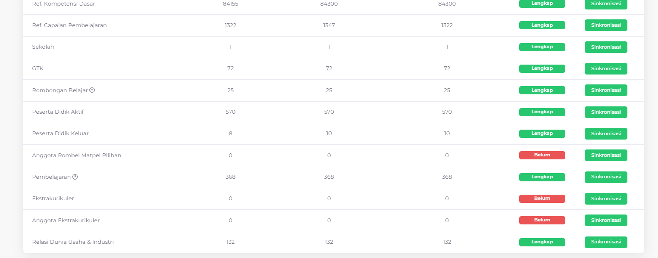Synchronize the Pembelajaran row
Image resolution: width=658 pixels, height=258 pixels.
click(606, 177)
